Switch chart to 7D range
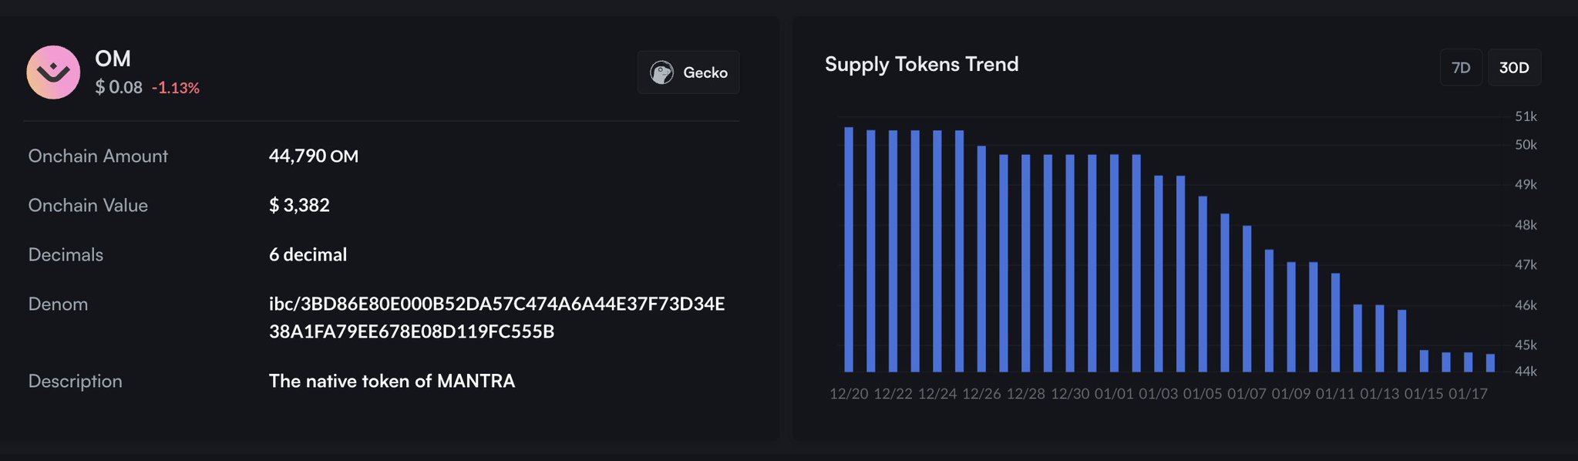1578x461 pixels. [x=1461, y=68]
